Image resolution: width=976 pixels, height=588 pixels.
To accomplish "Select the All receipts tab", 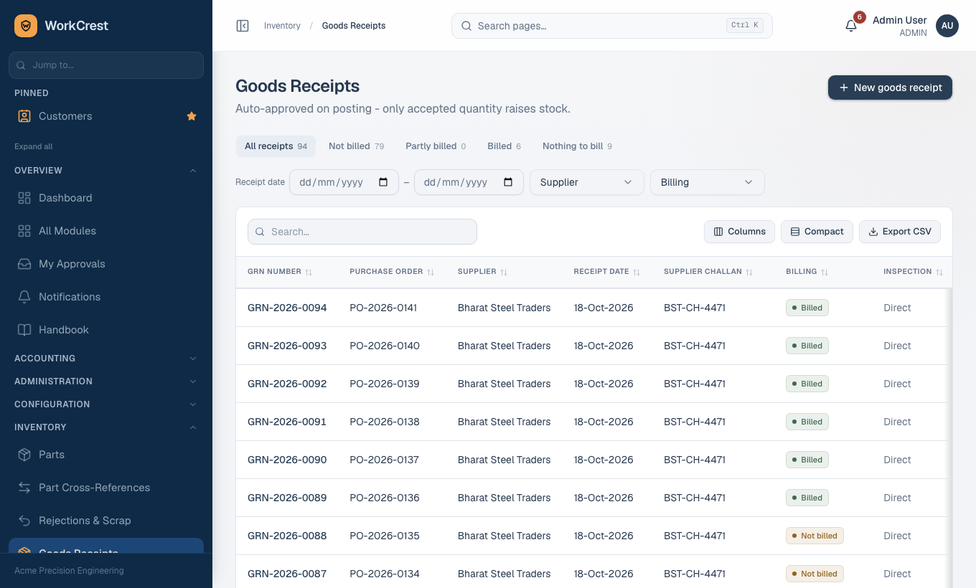I will (x=276, y=146).
